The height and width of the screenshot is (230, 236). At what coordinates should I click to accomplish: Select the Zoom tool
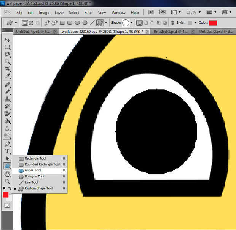point(7,181)
